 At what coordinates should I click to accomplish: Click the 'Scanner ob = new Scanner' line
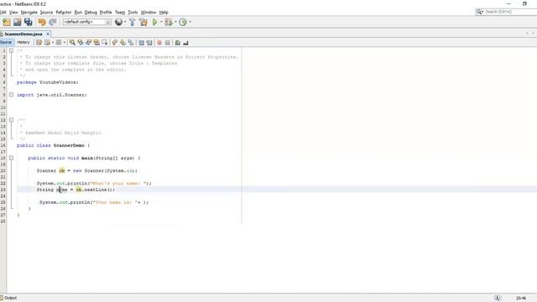(87, 170)
